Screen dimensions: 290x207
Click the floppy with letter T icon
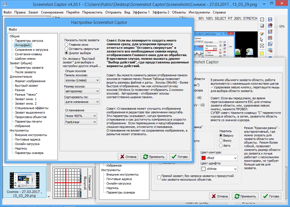[x=270, y=38]
